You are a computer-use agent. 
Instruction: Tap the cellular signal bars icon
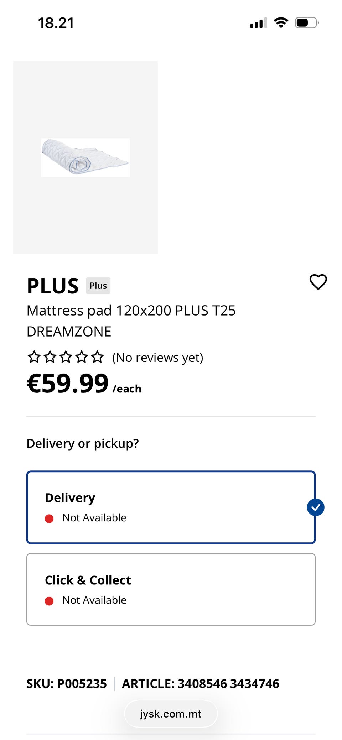(258, 23)
